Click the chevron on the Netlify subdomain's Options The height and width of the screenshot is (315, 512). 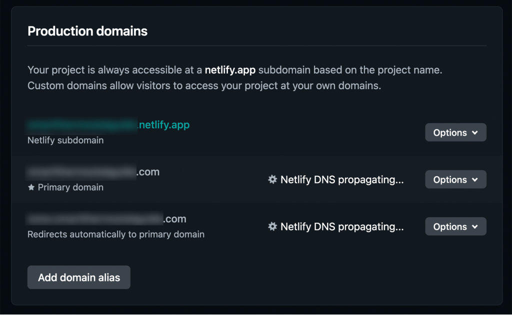(475, 133)
